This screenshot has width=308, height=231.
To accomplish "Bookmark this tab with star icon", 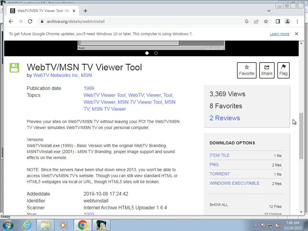I will coord(266,21).
